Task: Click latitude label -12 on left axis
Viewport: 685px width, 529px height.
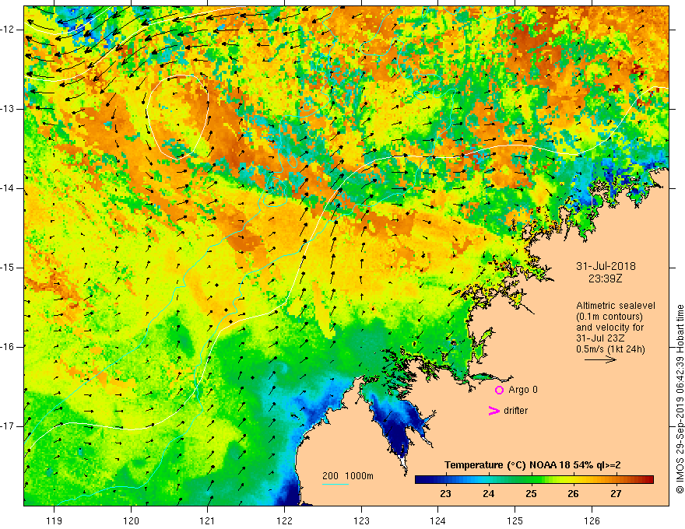Action: click(8, 30)
